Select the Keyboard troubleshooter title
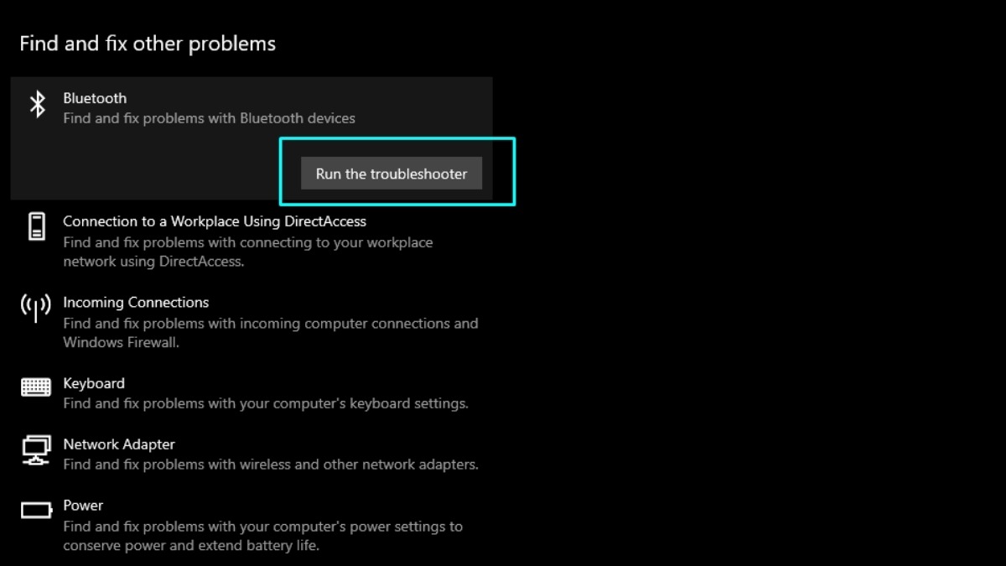The width and height of the screenshot is (1006, 566). coord(94,383)
